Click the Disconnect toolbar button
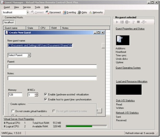 (53, 13)
